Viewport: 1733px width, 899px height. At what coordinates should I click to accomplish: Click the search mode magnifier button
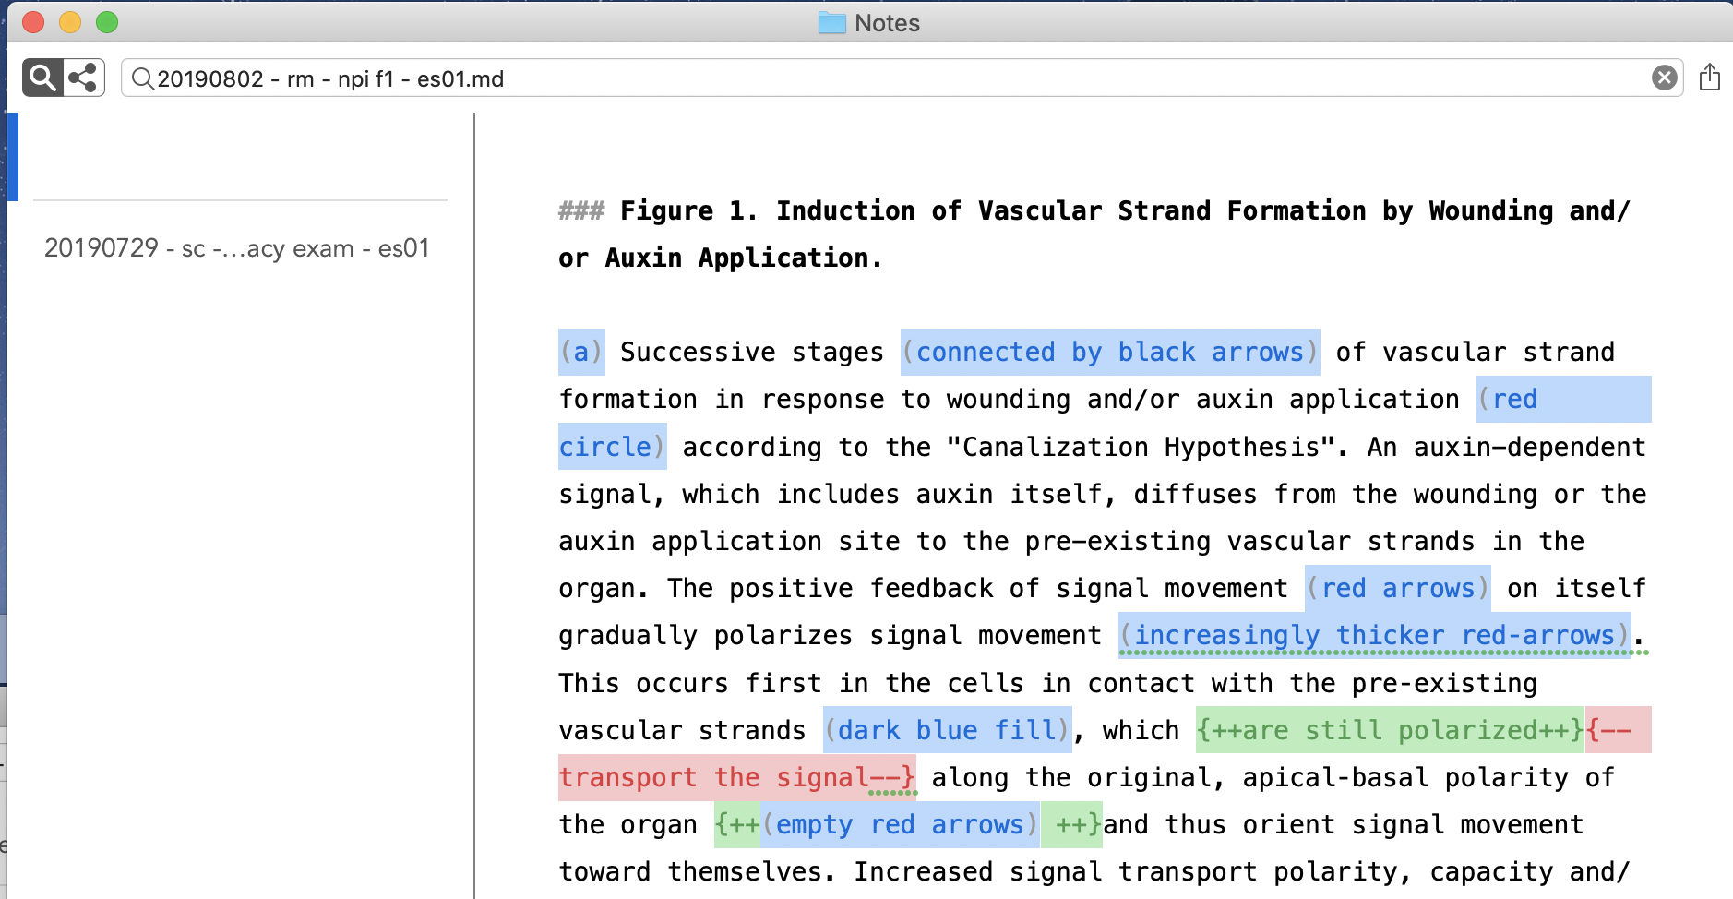click(x=42, y=78)
